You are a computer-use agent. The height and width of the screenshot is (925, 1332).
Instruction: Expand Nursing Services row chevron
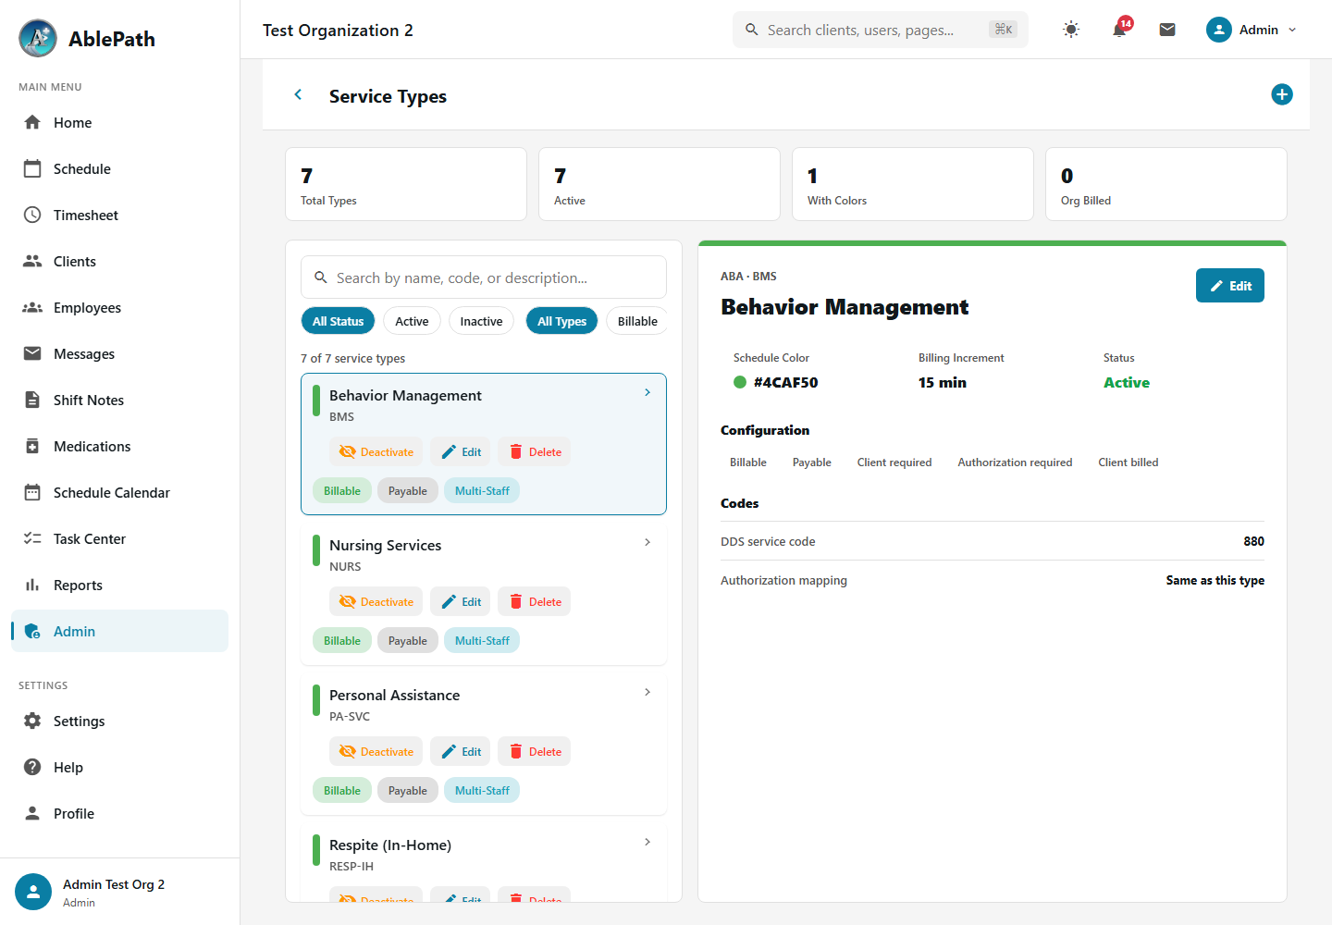[x=647, y=542]
